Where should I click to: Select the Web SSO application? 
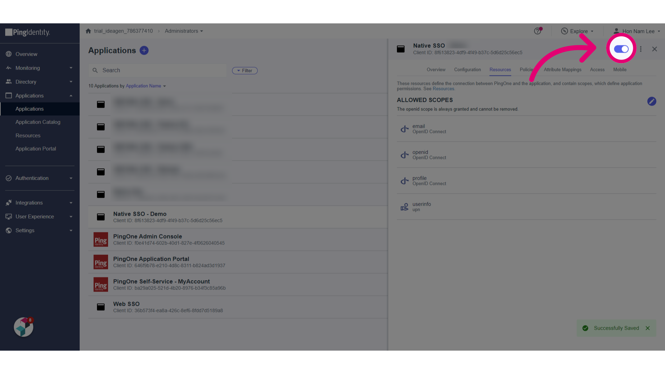[238, 307]
